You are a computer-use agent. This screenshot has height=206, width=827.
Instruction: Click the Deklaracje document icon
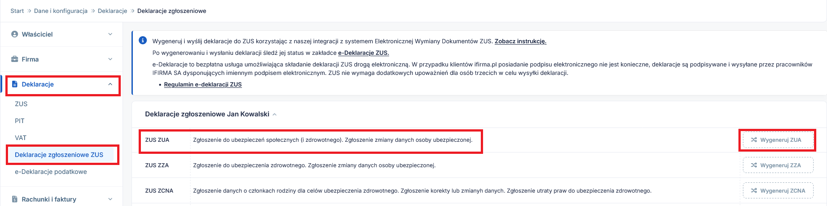coord(15,84)
